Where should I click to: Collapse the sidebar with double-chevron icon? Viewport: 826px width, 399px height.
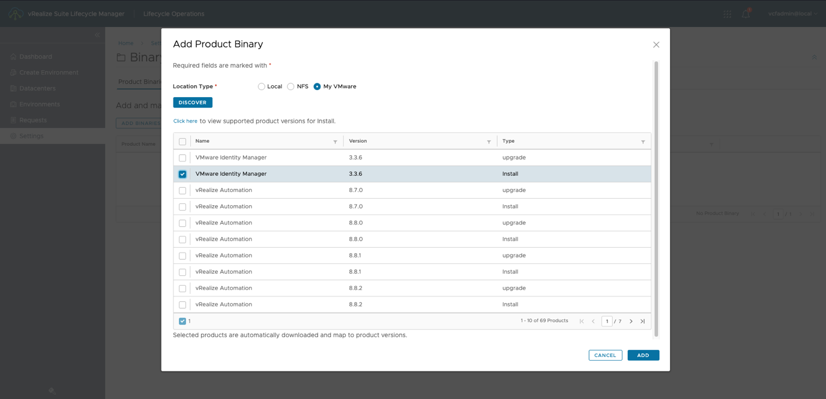97,35
